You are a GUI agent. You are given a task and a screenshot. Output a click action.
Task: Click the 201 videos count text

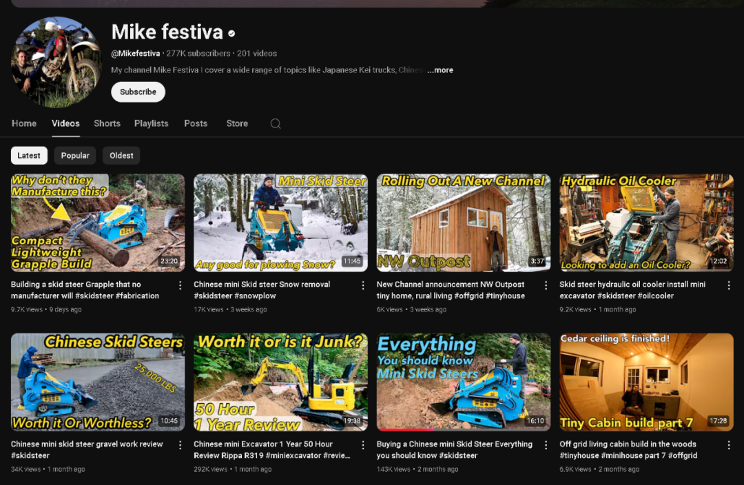click(x=257, y=54)
